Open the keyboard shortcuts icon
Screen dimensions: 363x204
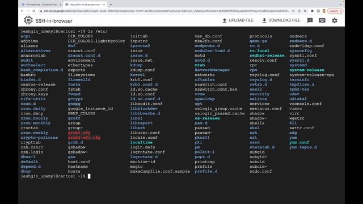point(322,20)
